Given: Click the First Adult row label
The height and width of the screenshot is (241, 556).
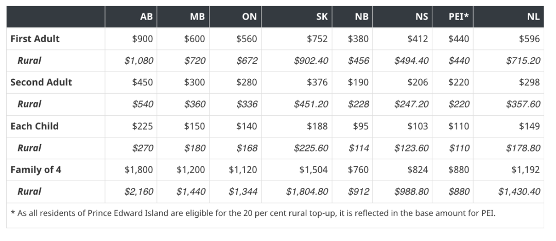Looking at the screenshot, I should coord(35,39).
